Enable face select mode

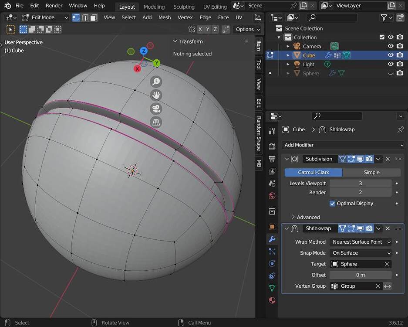click(94, 17)
